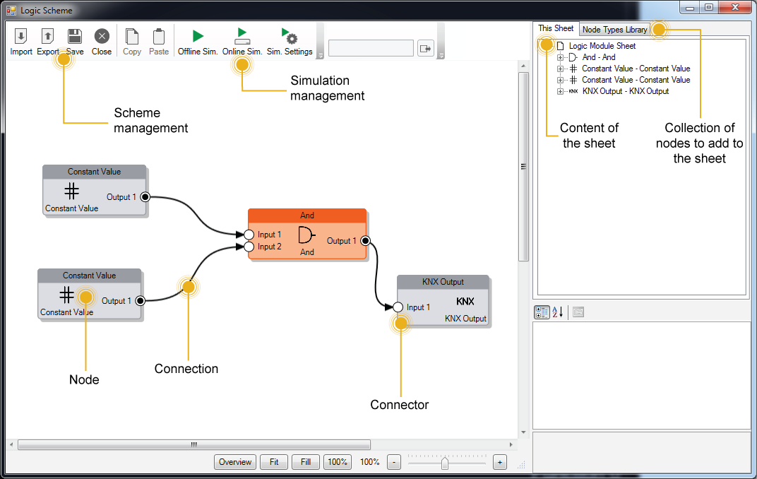Export the logic scheme
The image size is (757, 479).
47,42
